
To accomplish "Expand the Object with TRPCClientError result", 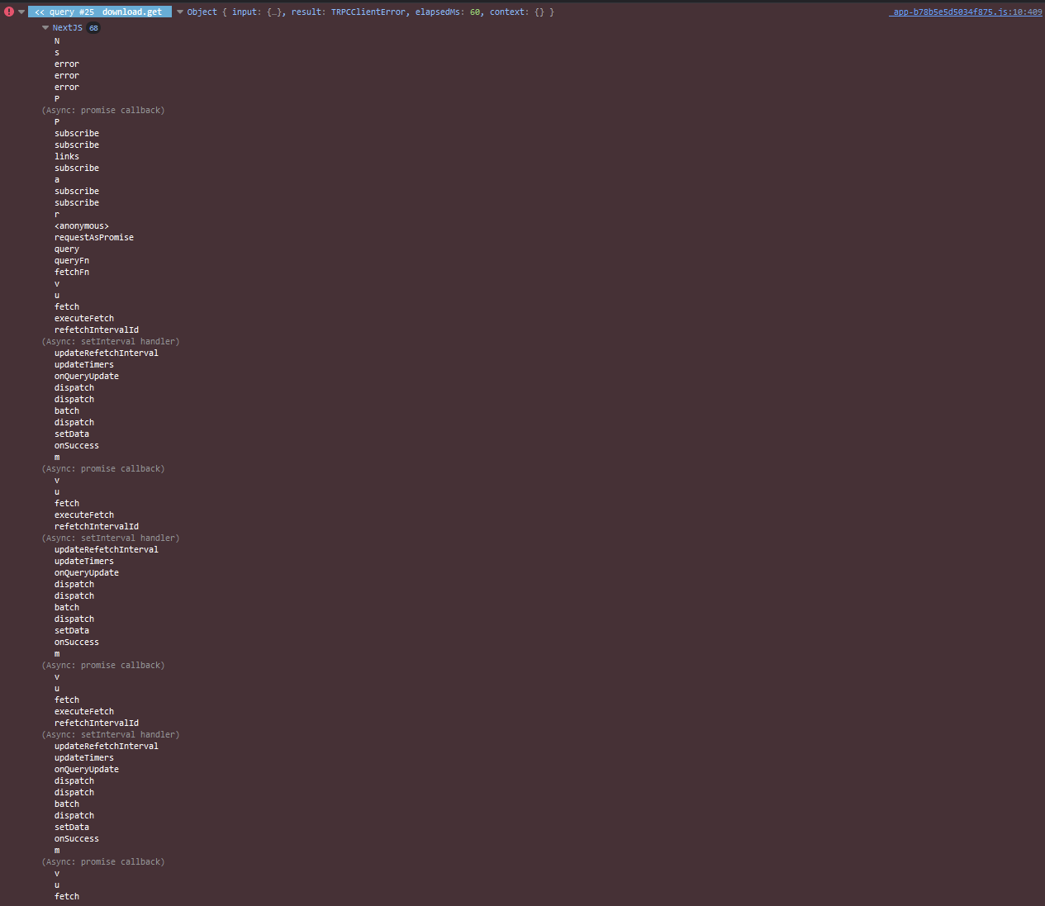I will tap(179, 12).
